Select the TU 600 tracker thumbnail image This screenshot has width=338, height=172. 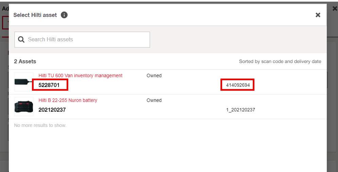point(23,82)
